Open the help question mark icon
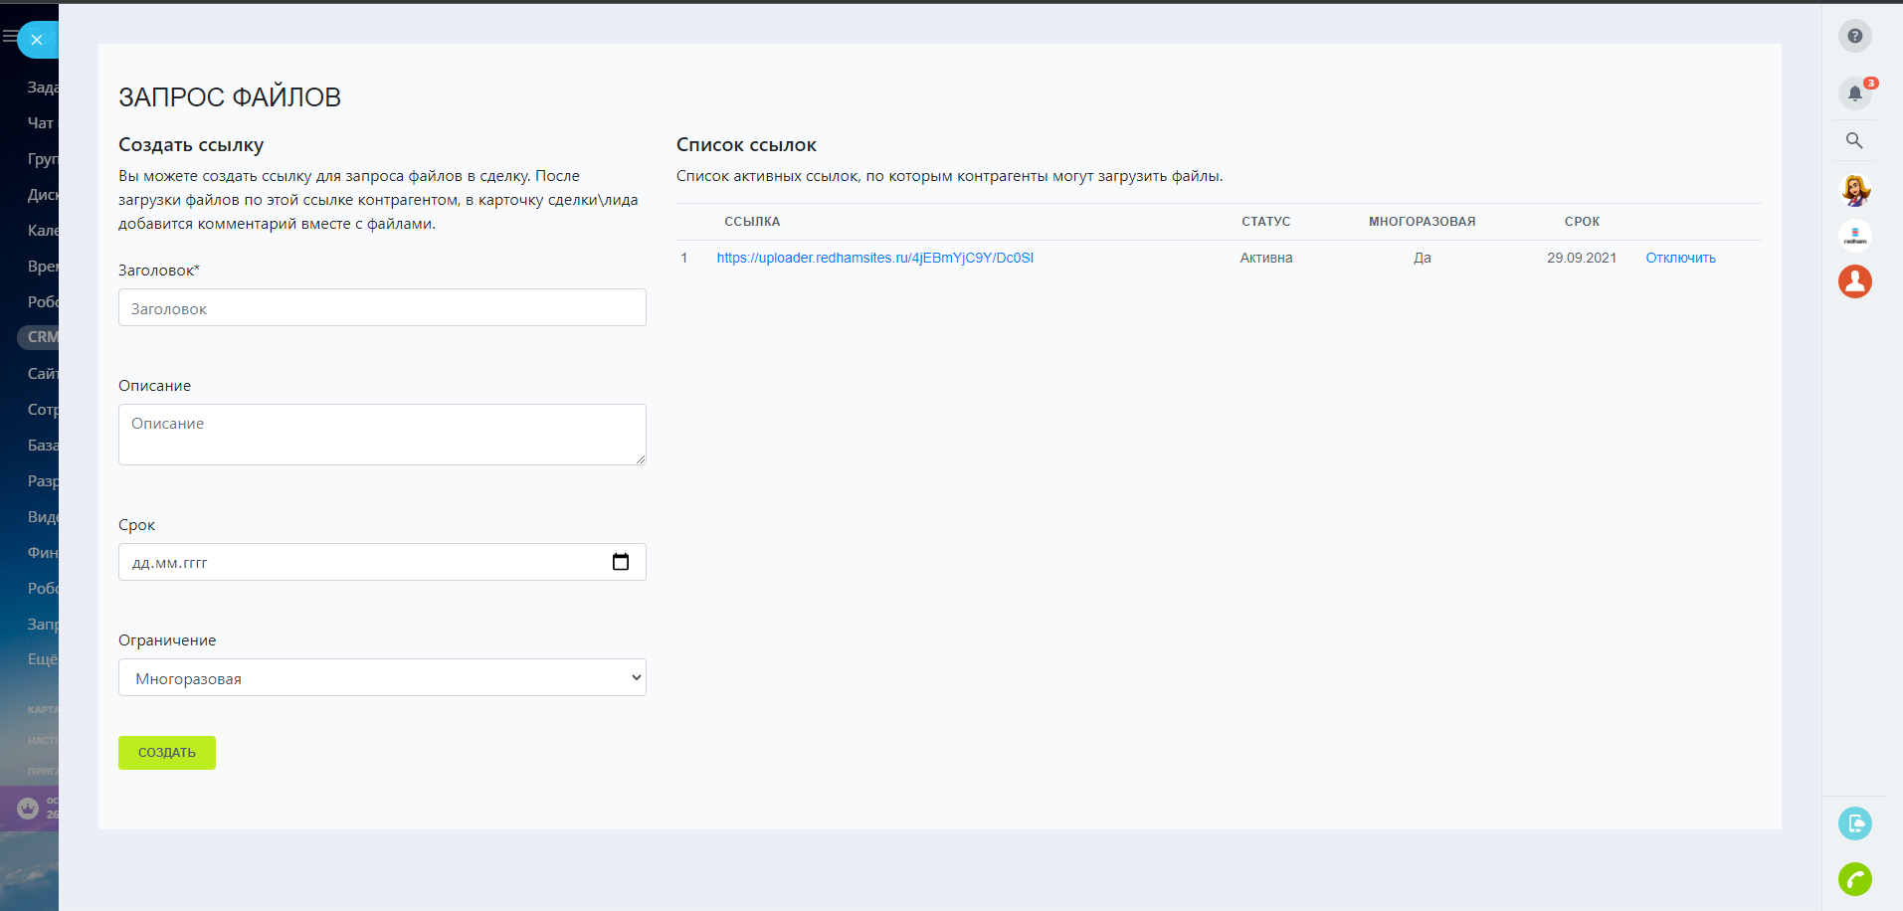The height and width of the screenshot is (911, 1903). pos(1854,36)
